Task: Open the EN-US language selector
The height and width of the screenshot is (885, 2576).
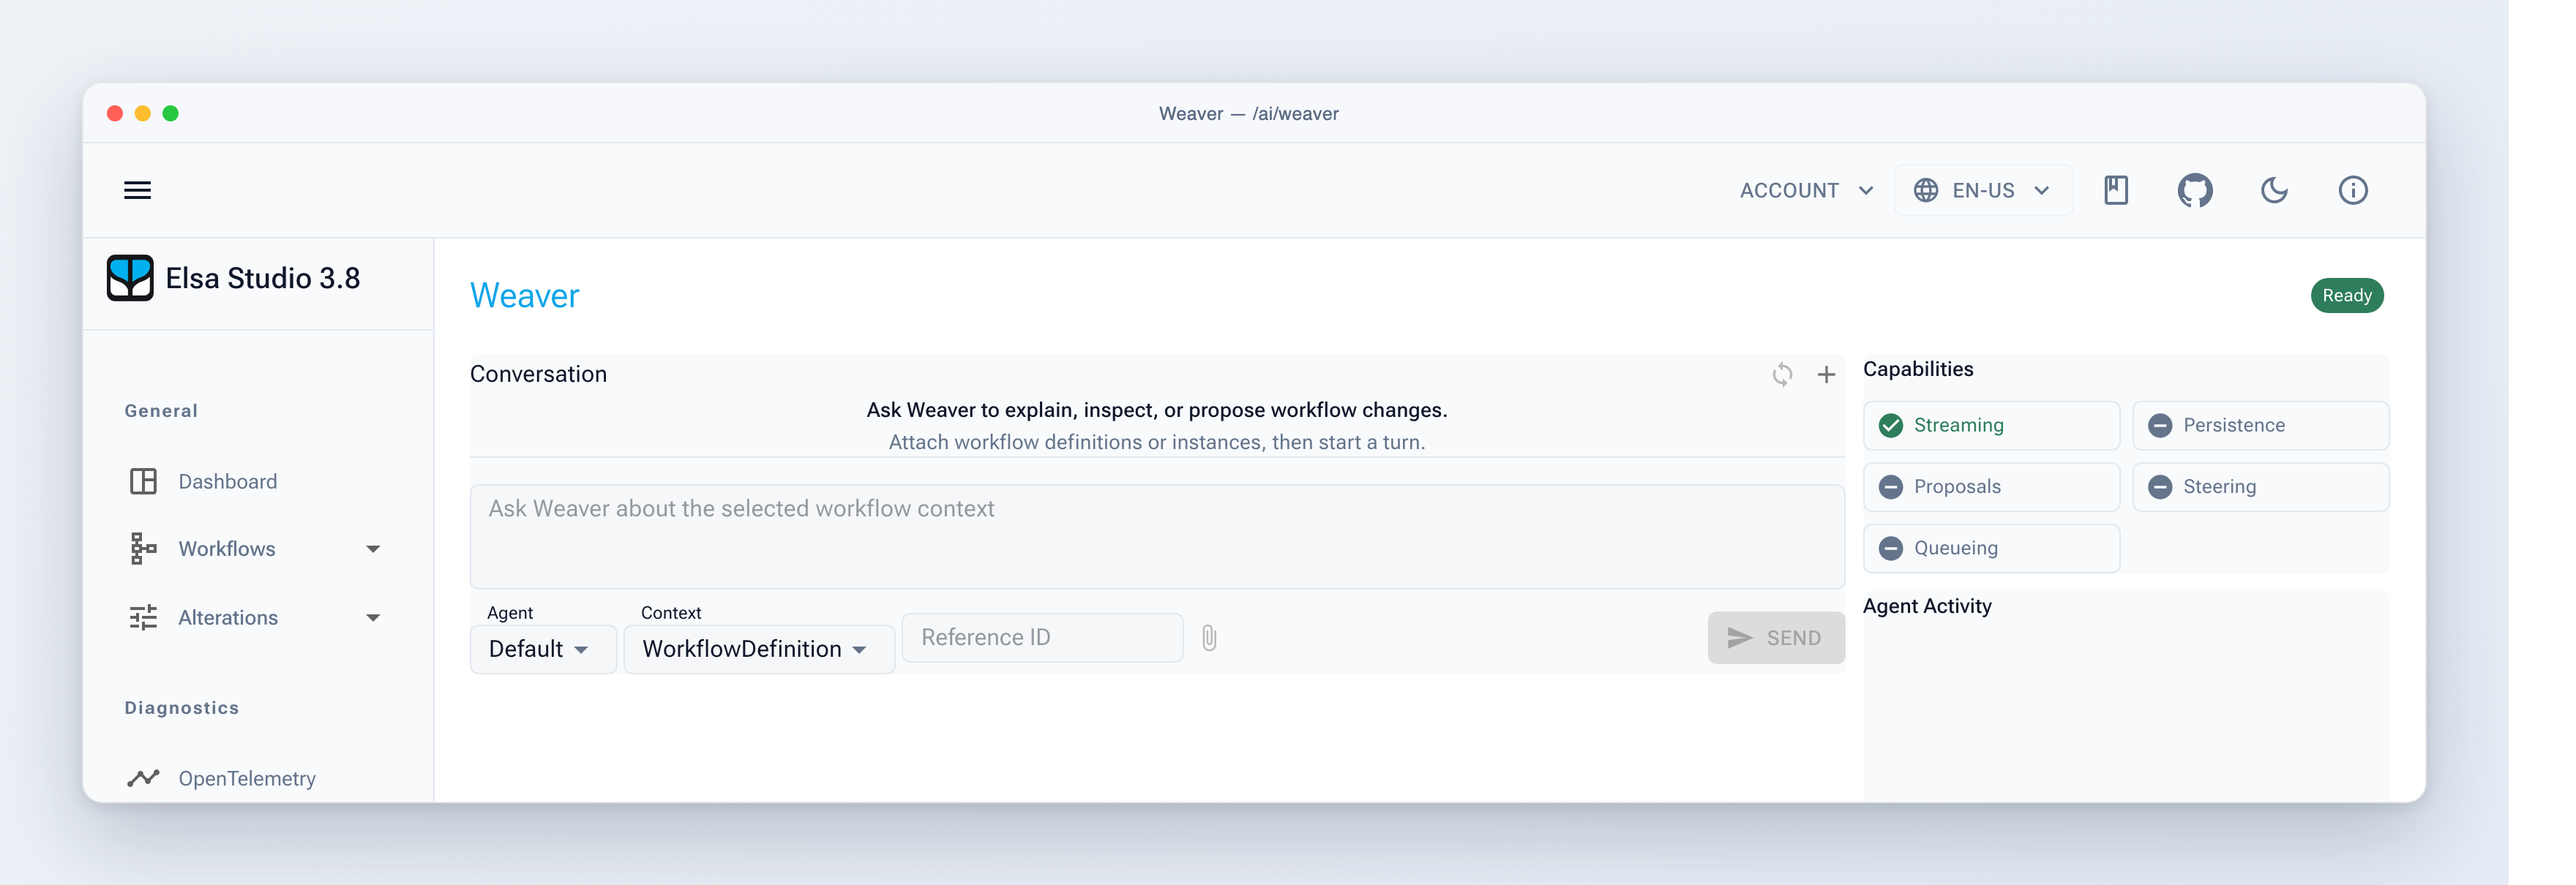Action: [1983, 189]
